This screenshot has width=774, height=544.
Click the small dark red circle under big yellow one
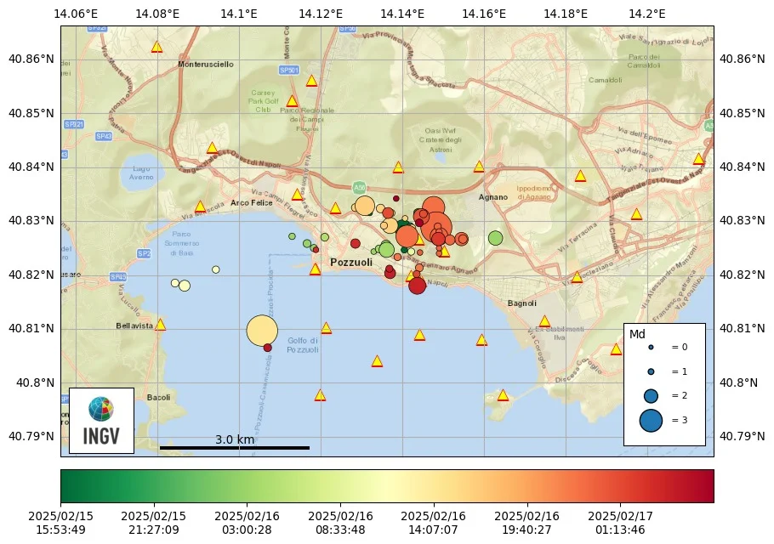268,348
